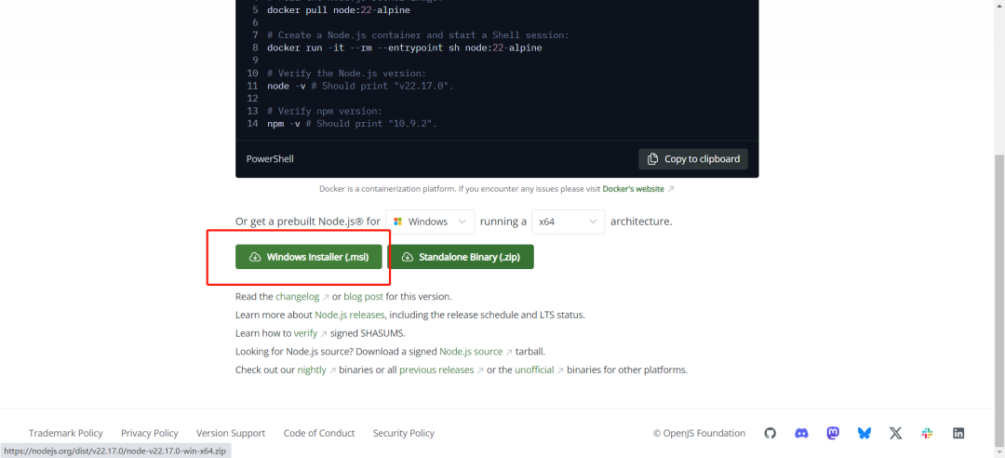Screen dimensions: 1005x458
Task: Open the GitHub icon in footer
Action: (x=770, y=433)
